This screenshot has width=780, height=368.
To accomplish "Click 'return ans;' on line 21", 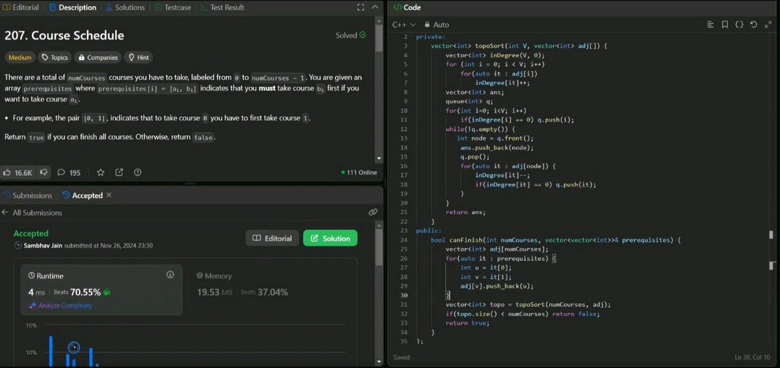I will tap(465, 212).
